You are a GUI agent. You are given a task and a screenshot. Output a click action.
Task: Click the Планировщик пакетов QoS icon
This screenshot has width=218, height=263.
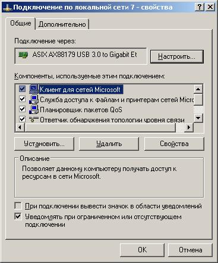click(34, 109)
